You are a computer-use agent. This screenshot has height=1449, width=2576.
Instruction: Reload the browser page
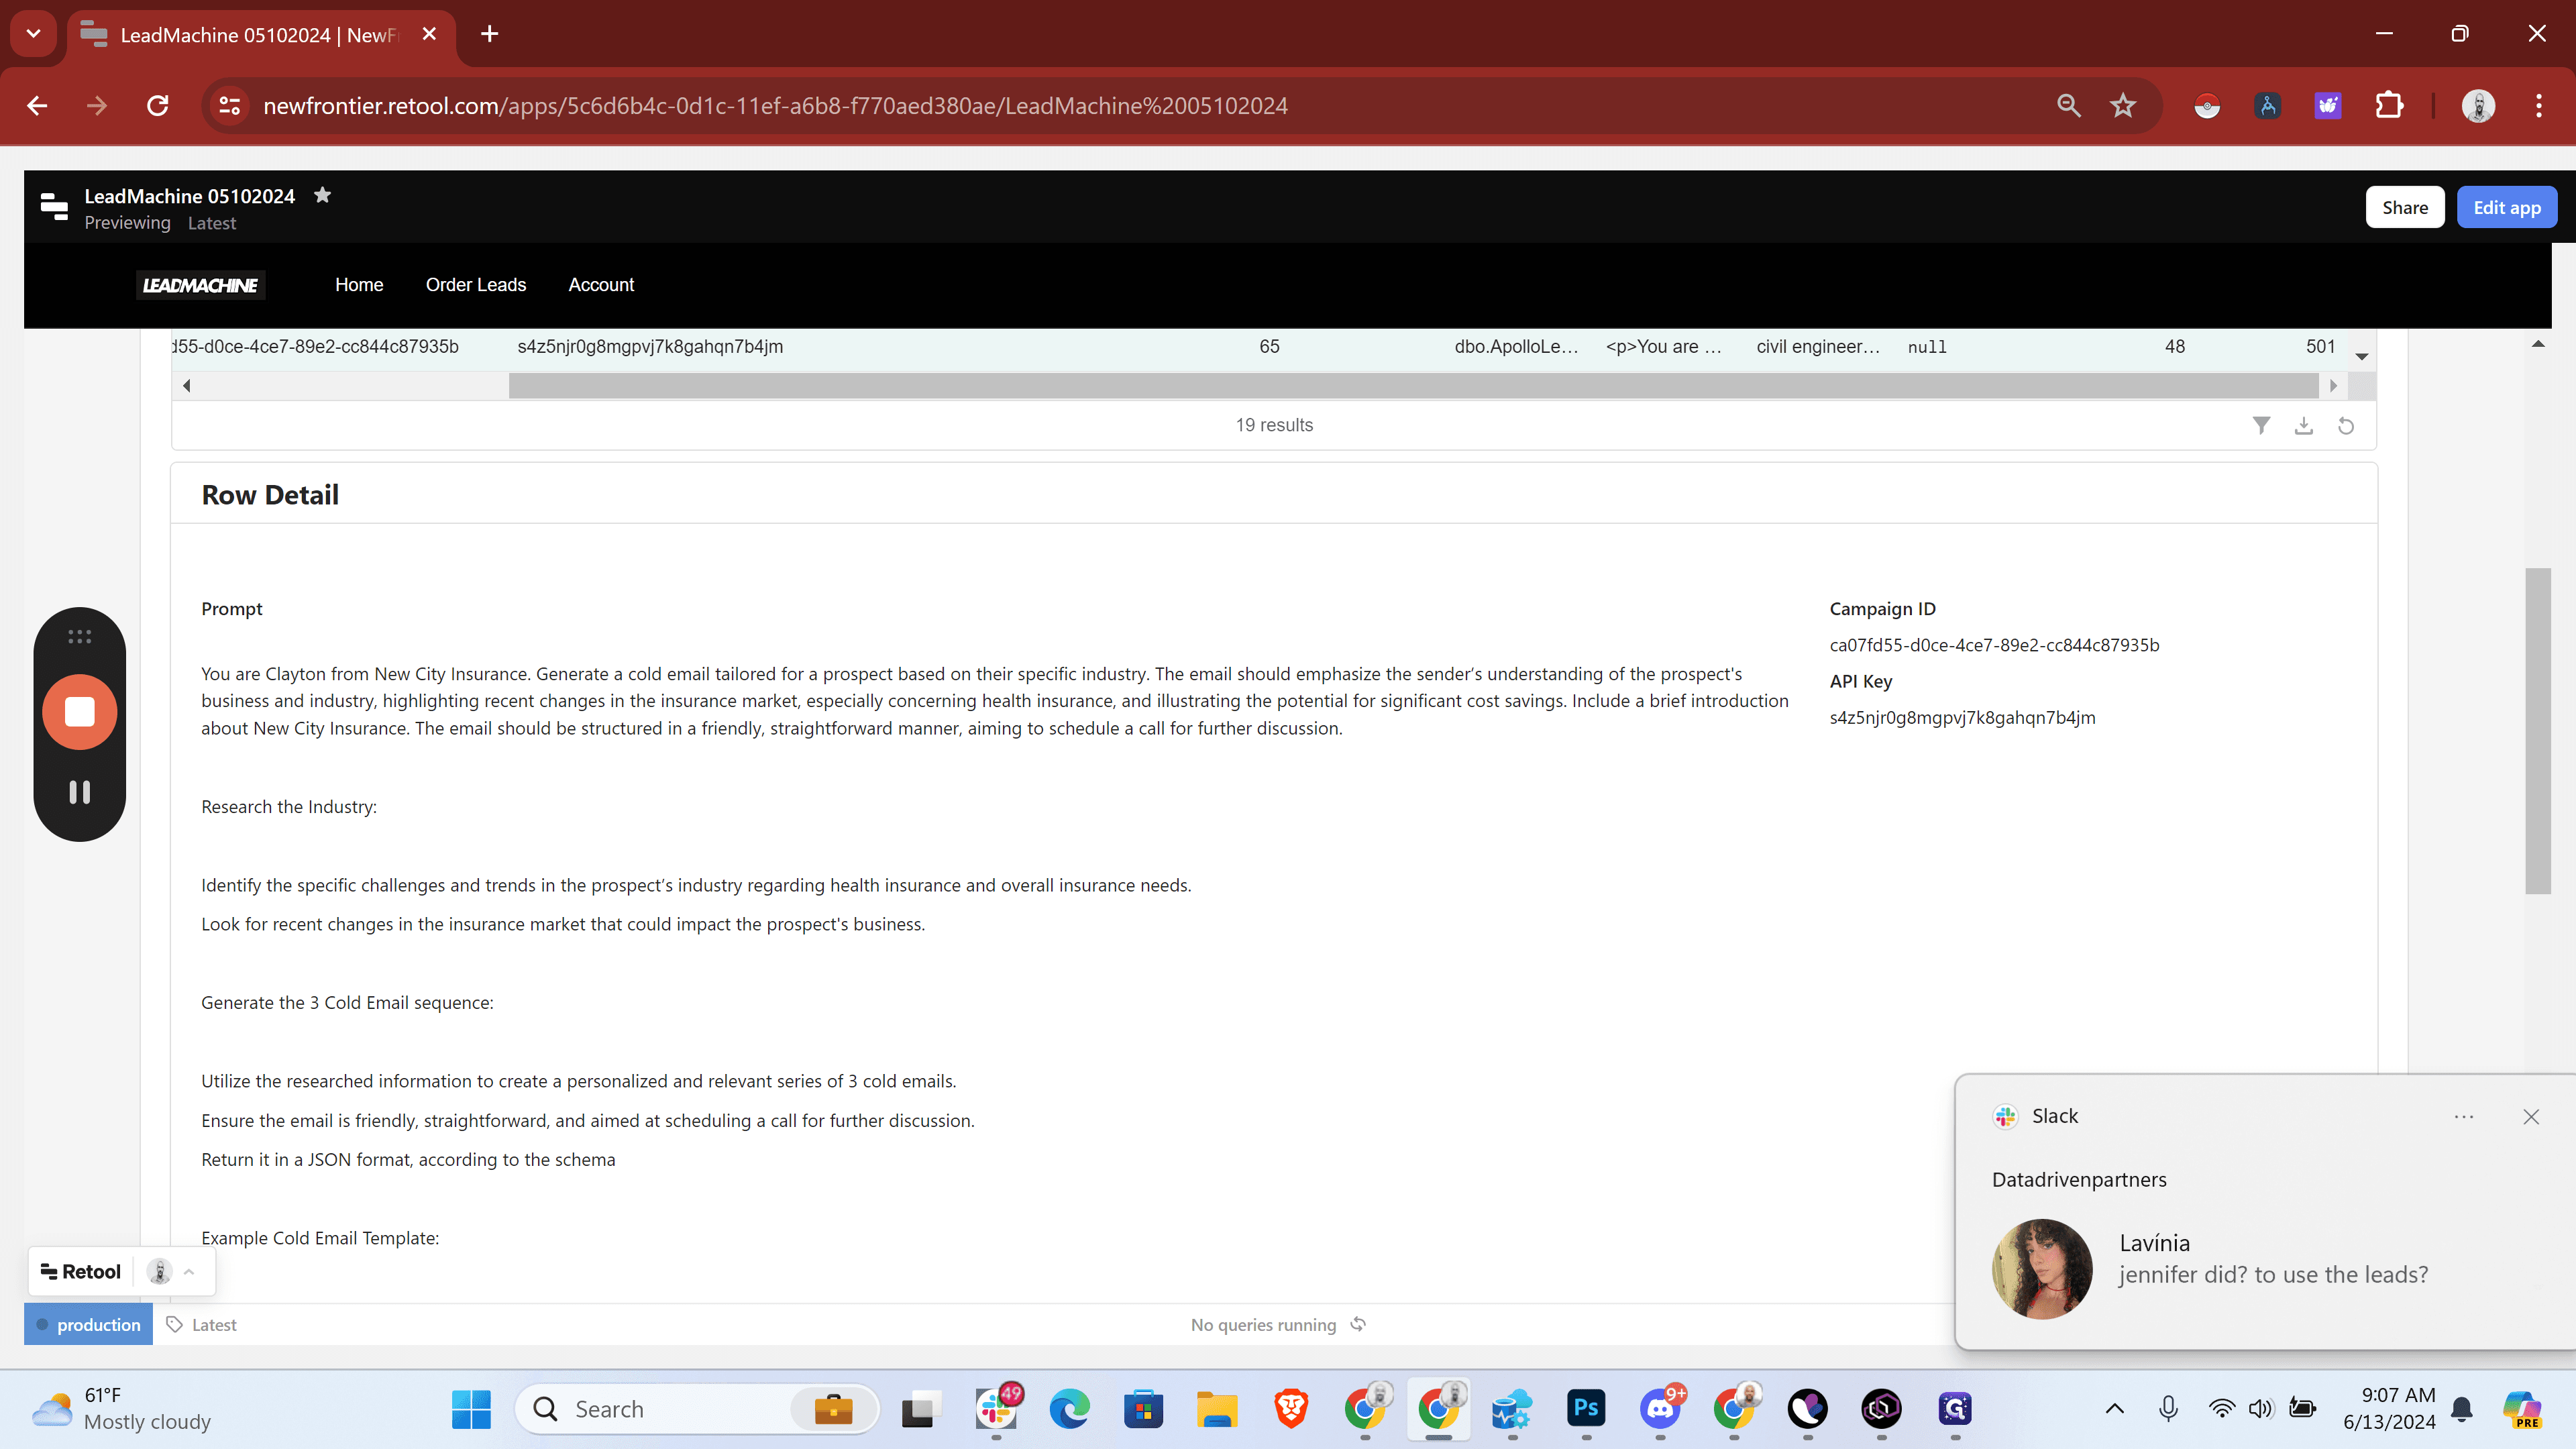(157, 105)
